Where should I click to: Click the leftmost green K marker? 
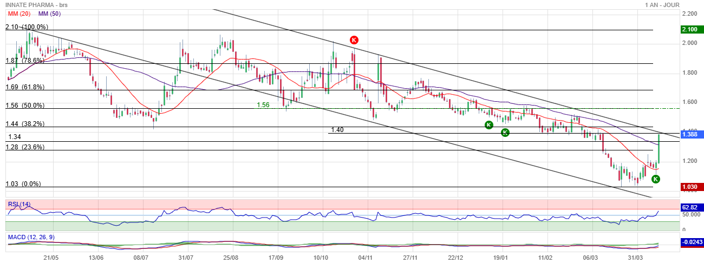[x=488, y=125]
